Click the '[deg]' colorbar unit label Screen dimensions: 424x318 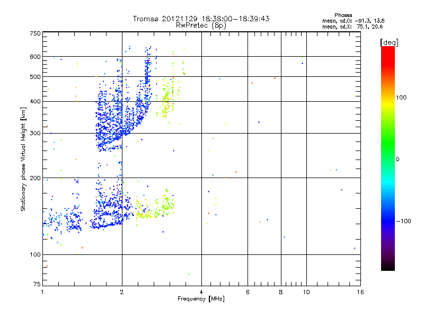tap(389, 42)
